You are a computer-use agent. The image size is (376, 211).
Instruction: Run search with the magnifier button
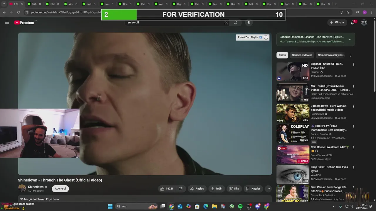[x=236, y=23]
